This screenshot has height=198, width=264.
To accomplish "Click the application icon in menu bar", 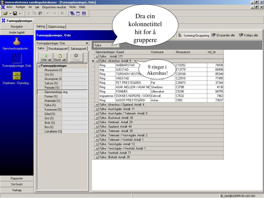I will (x=3, y=7).
